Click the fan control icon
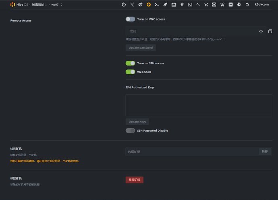 click(x=214, y=4)
